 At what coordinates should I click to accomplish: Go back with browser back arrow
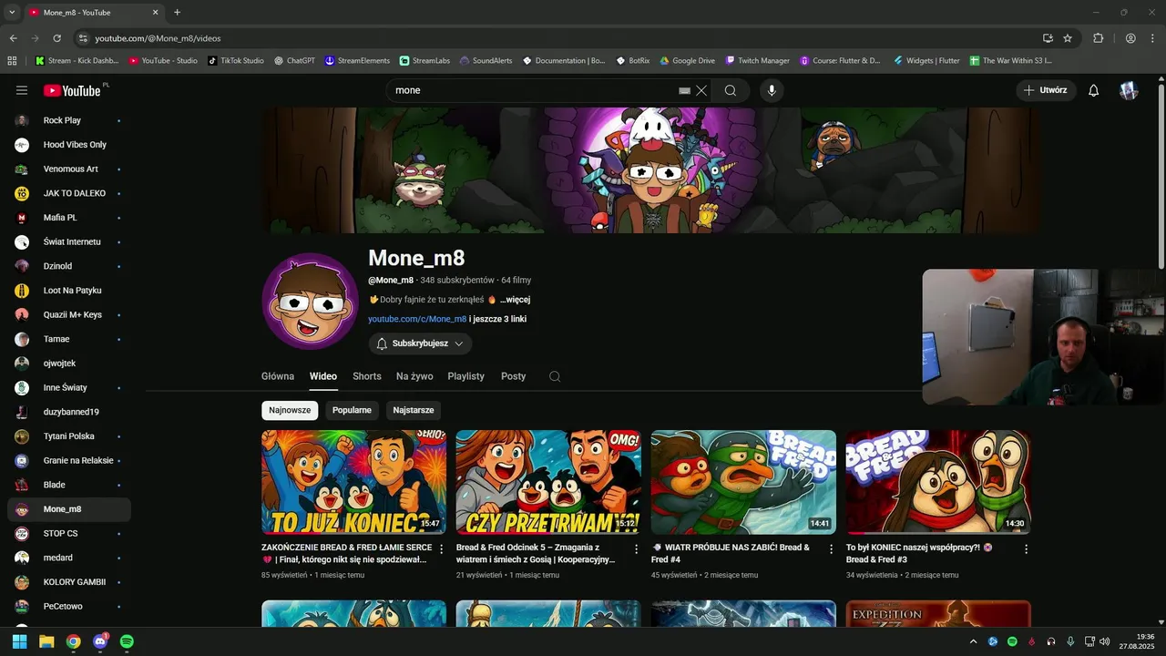13,38
